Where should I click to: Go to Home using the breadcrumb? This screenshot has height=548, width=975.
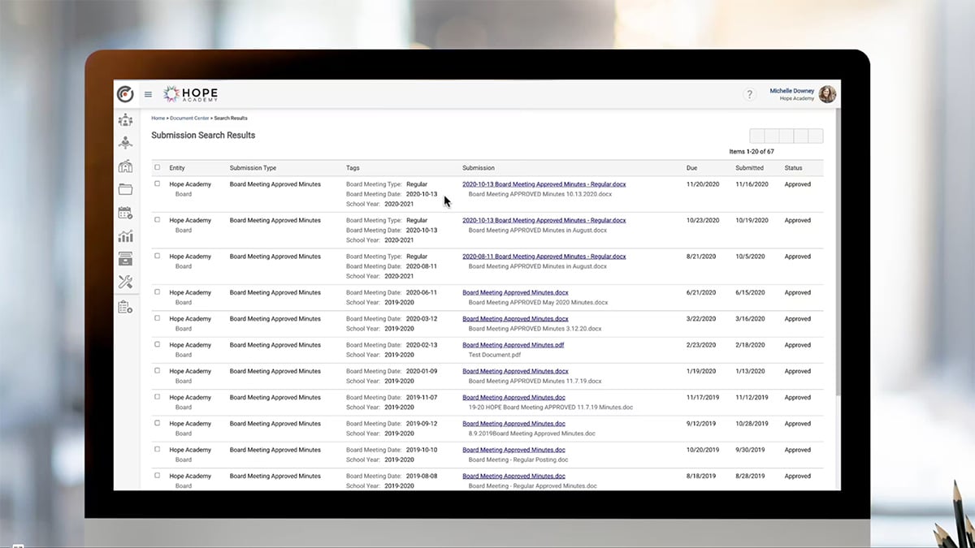pyautogui.click(x=158, y=118)
